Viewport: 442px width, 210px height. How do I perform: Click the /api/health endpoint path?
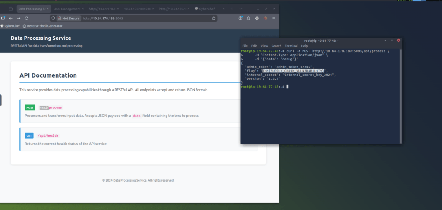click(x=47, y=136)
